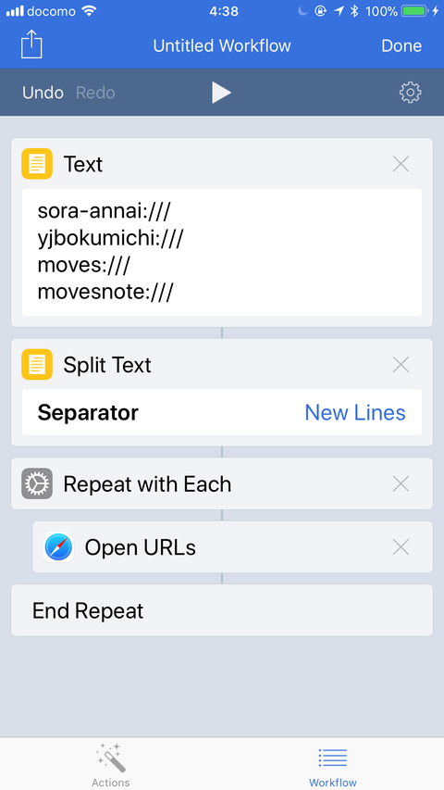Remove the Split Text action
The height and width of the screenshot is (790, 444).
[x=401, y=364]
